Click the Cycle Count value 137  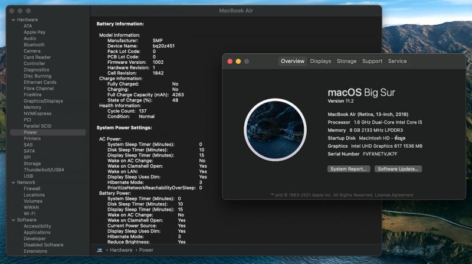(142, 111)
